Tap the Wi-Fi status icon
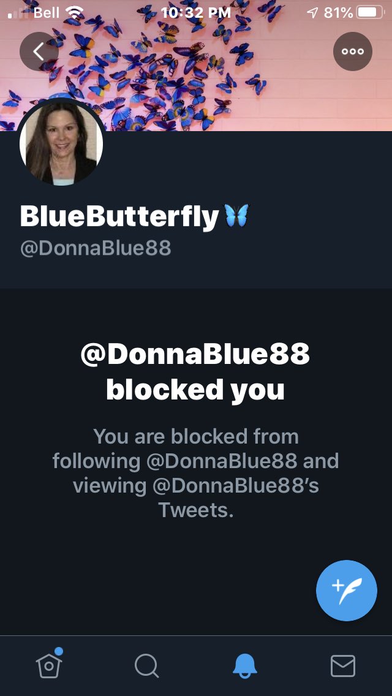392x696 pixels. (74, 12)
